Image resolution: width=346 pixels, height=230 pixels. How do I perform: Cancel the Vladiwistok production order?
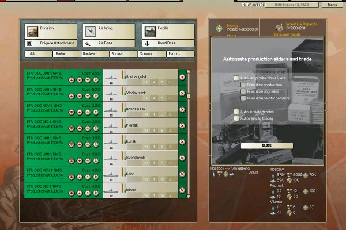pos(182,93)
